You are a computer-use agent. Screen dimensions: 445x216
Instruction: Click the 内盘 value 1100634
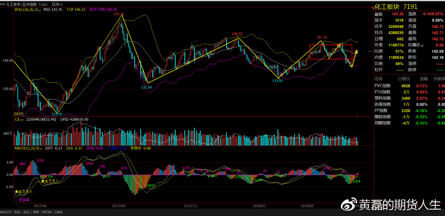[396, 57]
